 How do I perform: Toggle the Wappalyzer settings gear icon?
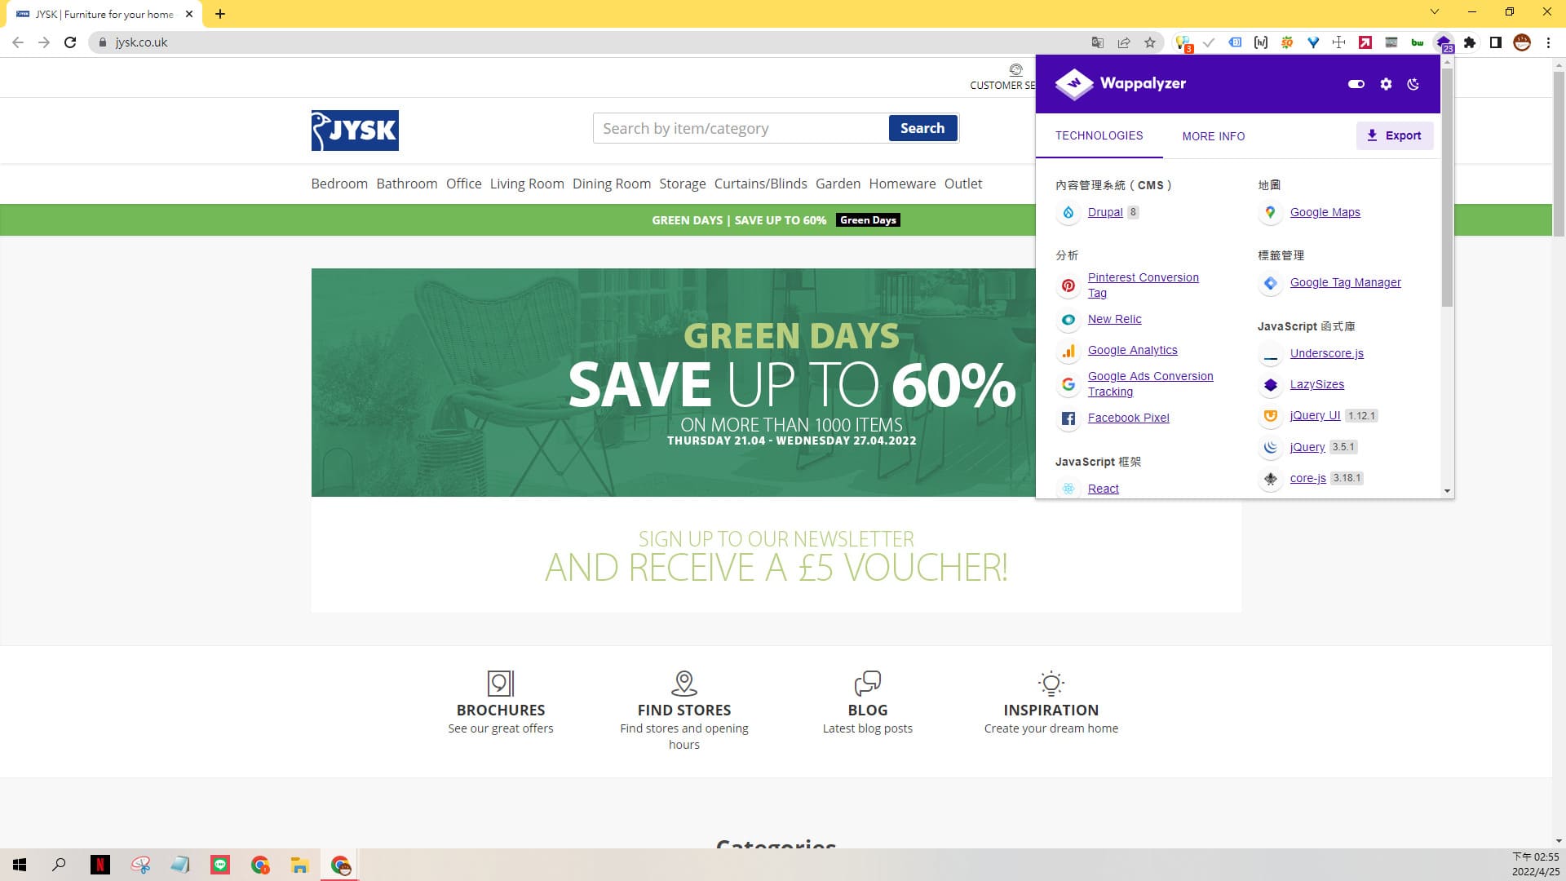pyautogui.click(x=1387, y=84)
